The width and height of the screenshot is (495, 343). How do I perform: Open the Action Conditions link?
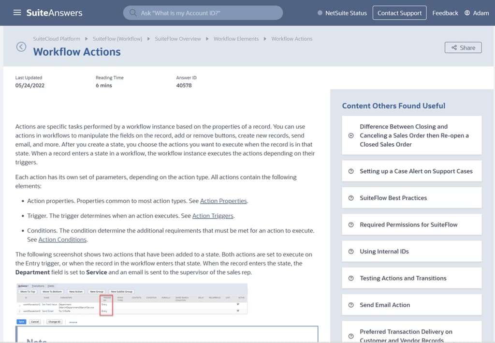[62, 240]
